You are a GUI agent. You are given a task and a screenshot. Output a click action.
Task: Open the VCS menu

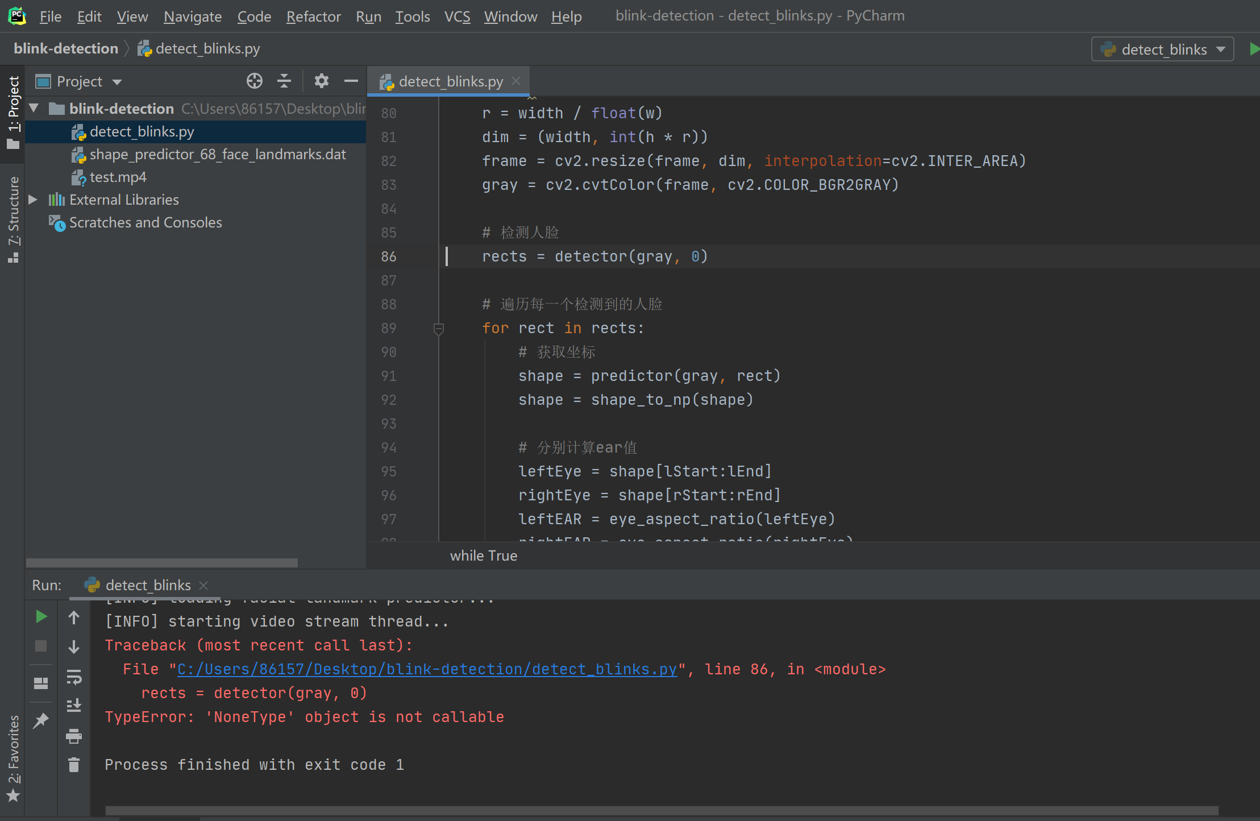tap(457, 16)
